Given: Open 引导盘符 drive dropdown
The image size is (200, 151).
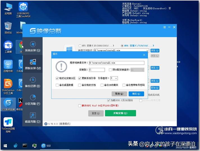Looking at the screenshot, I should [114, 78].
